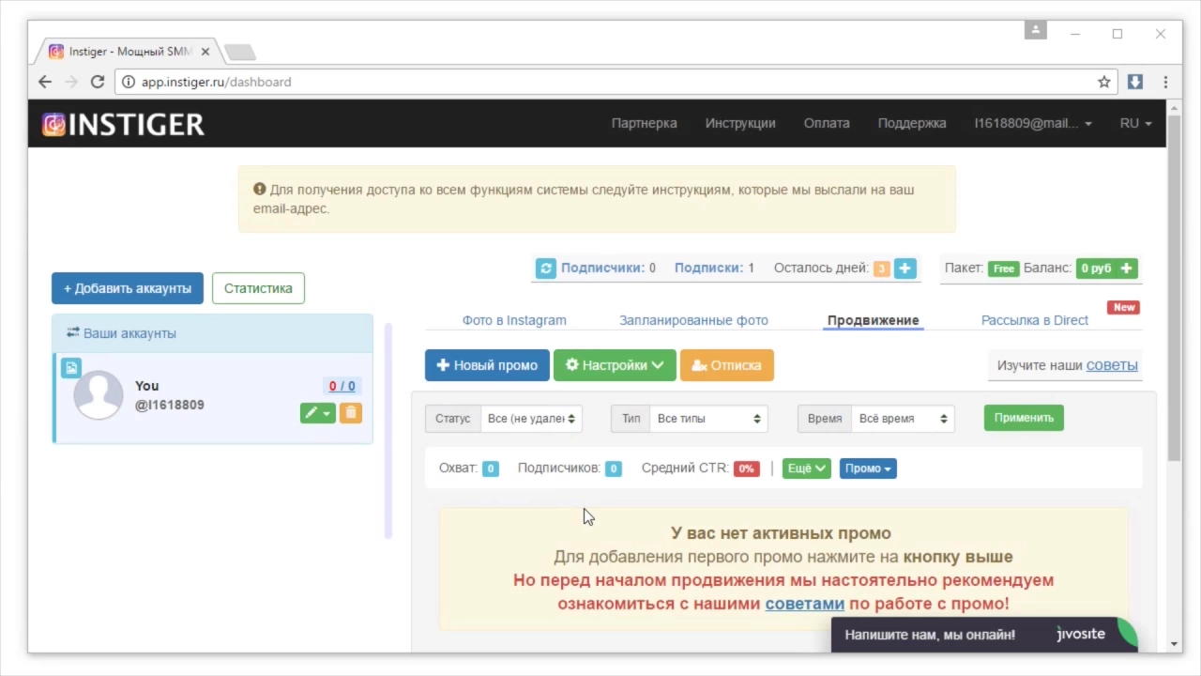Open Поддержка in top navigation
1201x676 pixels.
click(912, 123)
